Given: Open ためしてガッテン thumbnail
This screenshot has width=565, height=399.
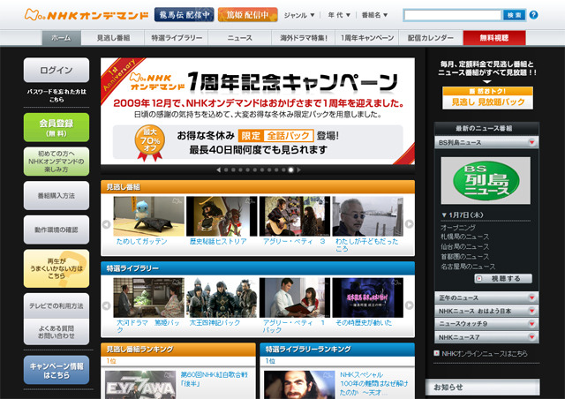Looking at the screenshot, I should pos(148,216).
